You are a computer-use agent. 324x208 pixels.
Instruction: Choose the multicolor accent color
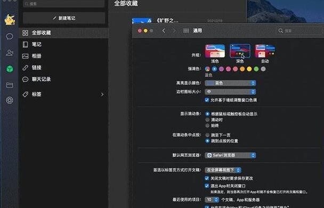(207, 69)
